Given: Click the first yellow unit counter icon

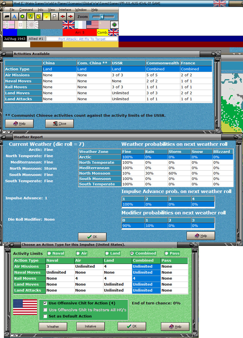Looking at the screenshot, I should [x=30, y=17].
